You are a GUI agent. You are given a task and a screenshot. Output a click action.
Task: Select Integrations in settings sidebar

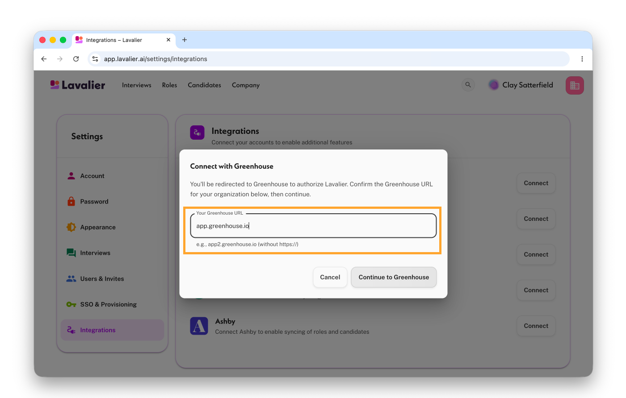tap(112, 330)
